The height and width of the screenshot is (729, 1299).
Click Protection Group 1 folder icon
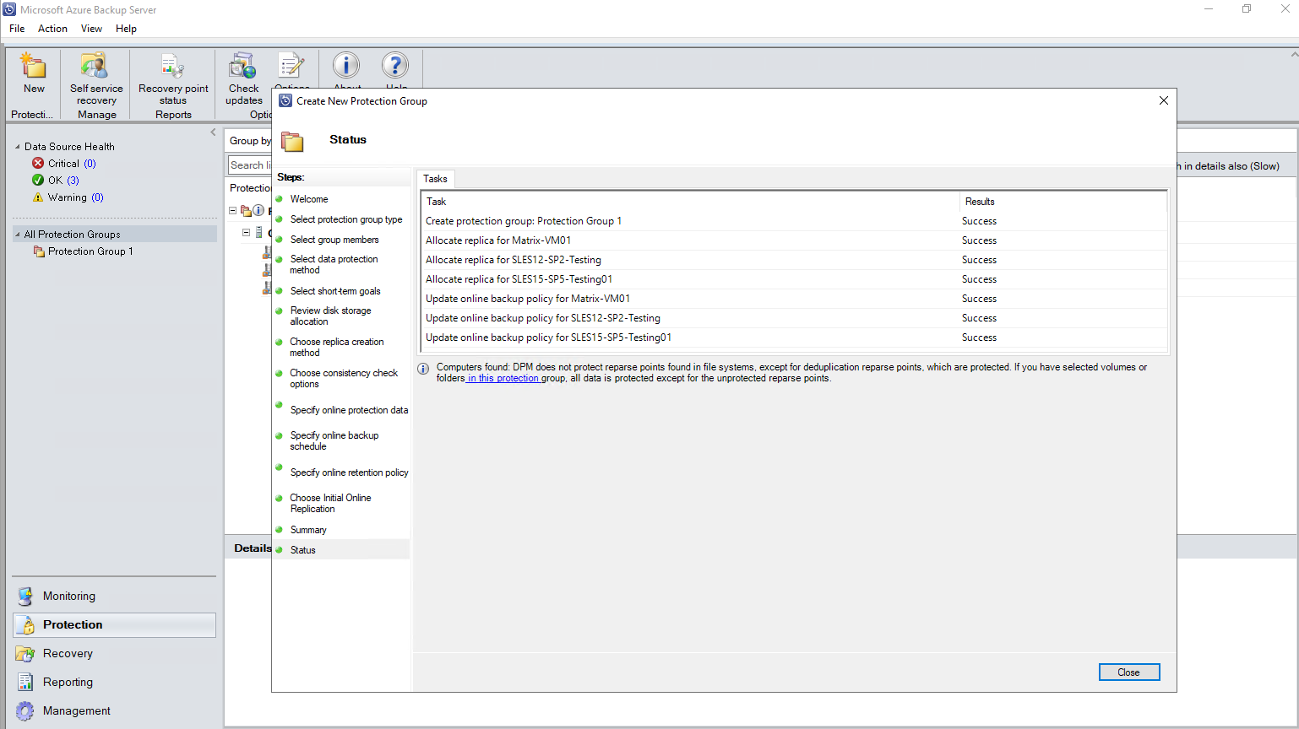pos(39,251)
